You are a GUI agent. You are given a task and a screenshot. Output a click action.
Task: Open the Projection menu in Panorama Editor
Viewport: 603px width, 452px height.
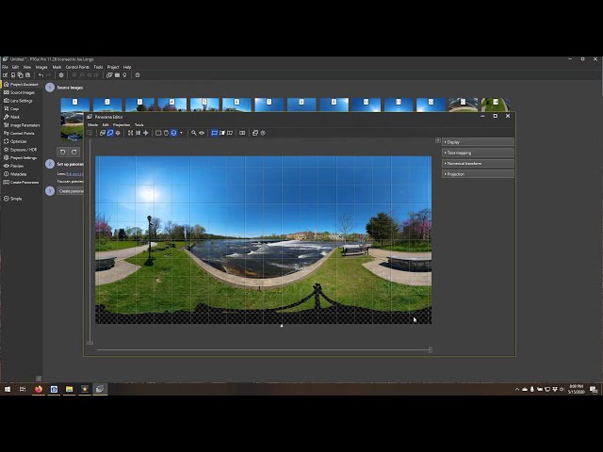[x=122, y=124]
